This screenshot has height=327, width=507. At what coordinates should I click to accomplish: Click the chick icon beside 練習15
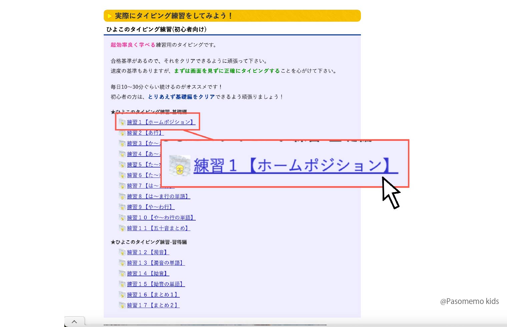click(x=122, y=284)
